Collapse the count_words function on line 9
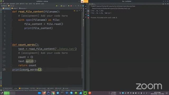 pos(11,45)
